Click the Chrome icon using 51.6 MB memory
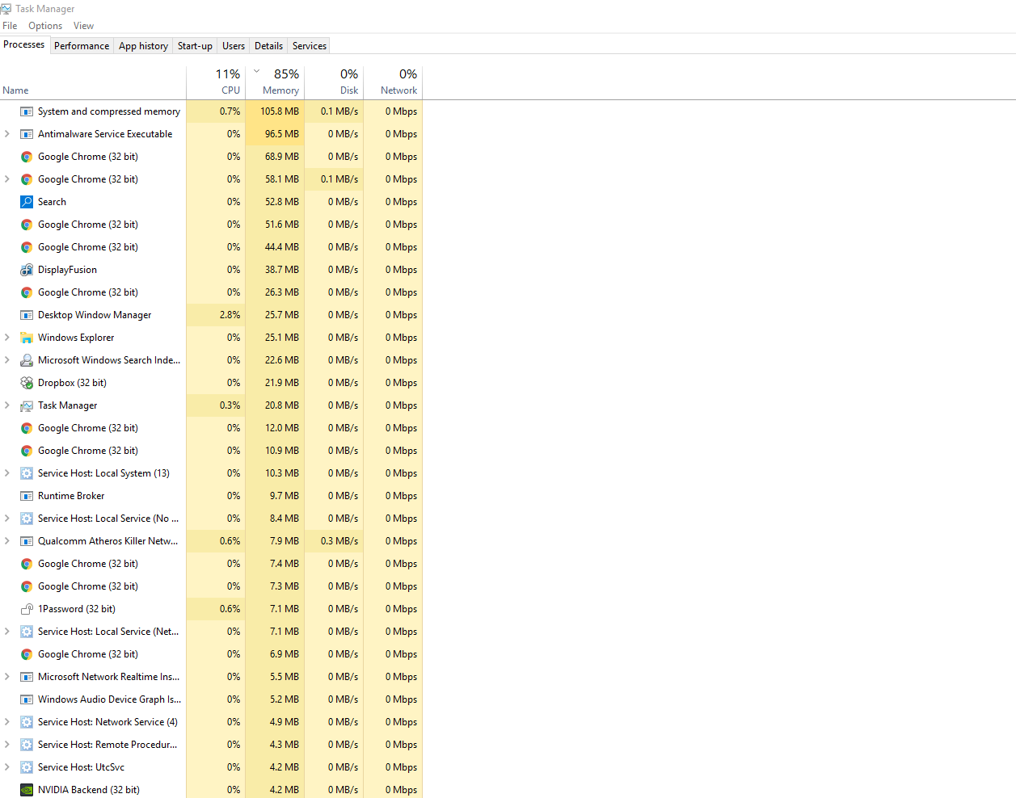This screenshot has width=1016, height=798. 27,225
